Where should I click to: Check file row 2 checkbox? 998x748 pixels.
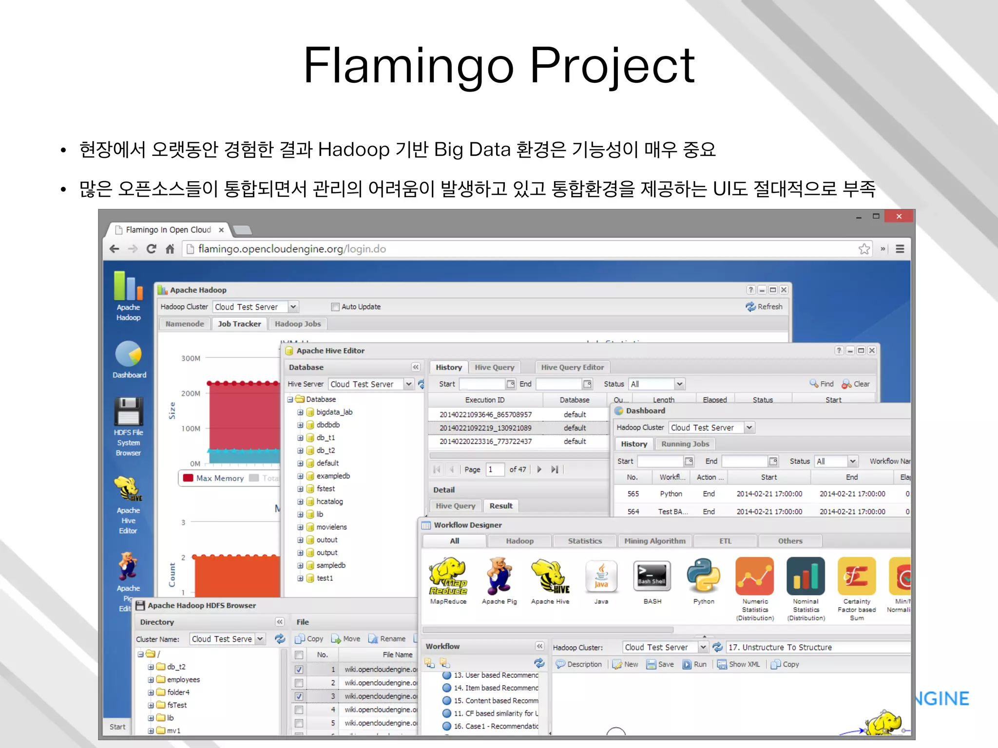(299, 683)
